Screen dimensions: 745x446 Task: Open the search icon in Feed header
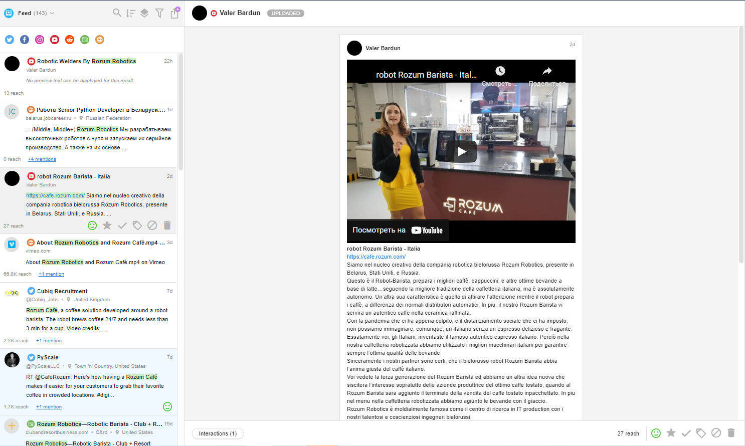117,13
